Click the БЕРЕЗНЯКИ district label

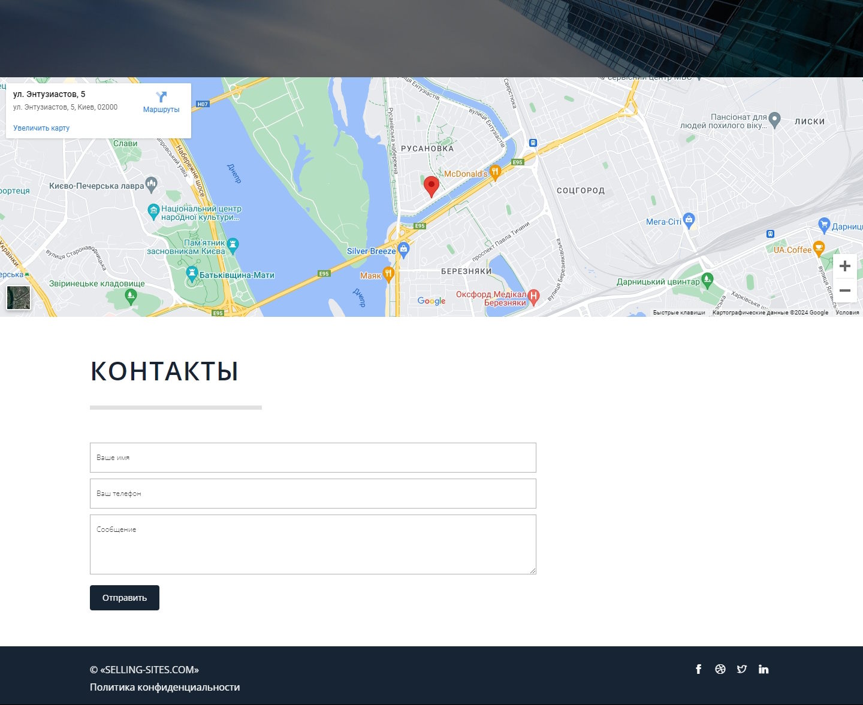466,271
